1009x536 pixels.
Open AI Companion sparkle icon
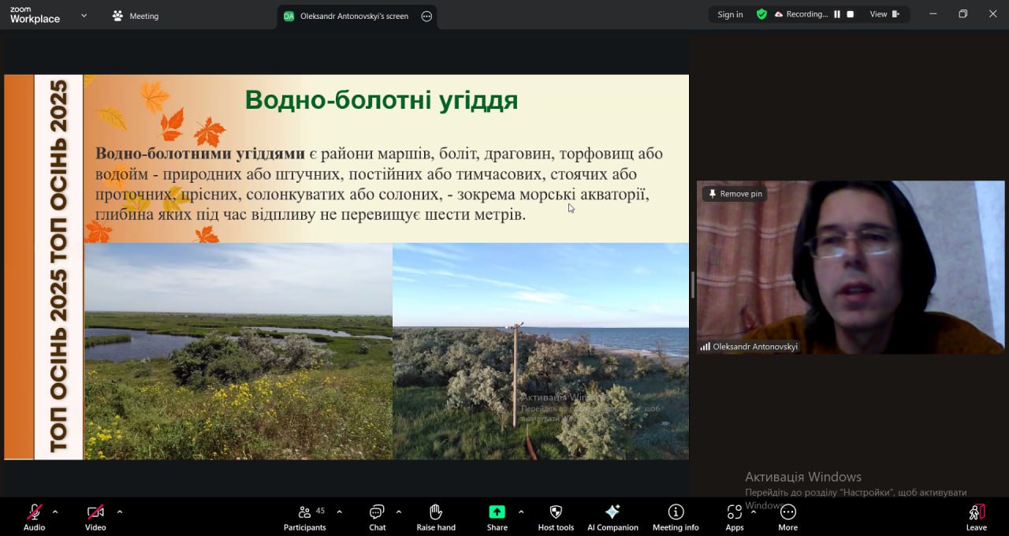pyautogui.click(x=612, y=512)
